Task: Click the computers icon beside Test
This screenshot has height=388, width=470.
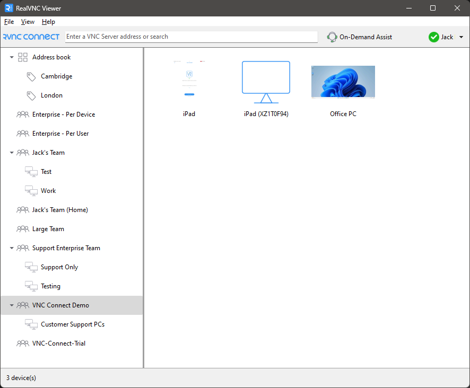Action: pyautogui.click(x=31, y=172)
